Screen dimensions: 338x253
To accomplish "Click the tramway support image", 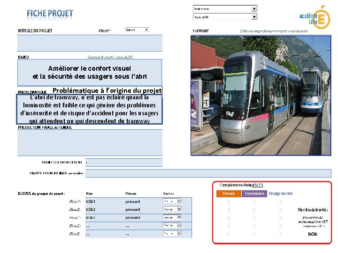I will point(261,96).
